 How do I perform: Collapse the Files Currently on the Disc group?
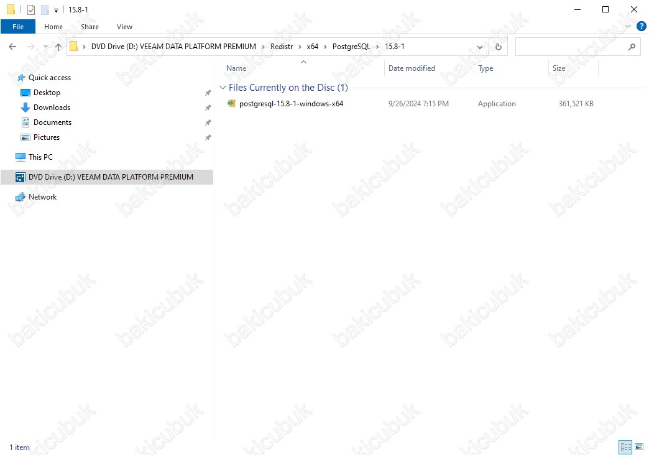223,88
